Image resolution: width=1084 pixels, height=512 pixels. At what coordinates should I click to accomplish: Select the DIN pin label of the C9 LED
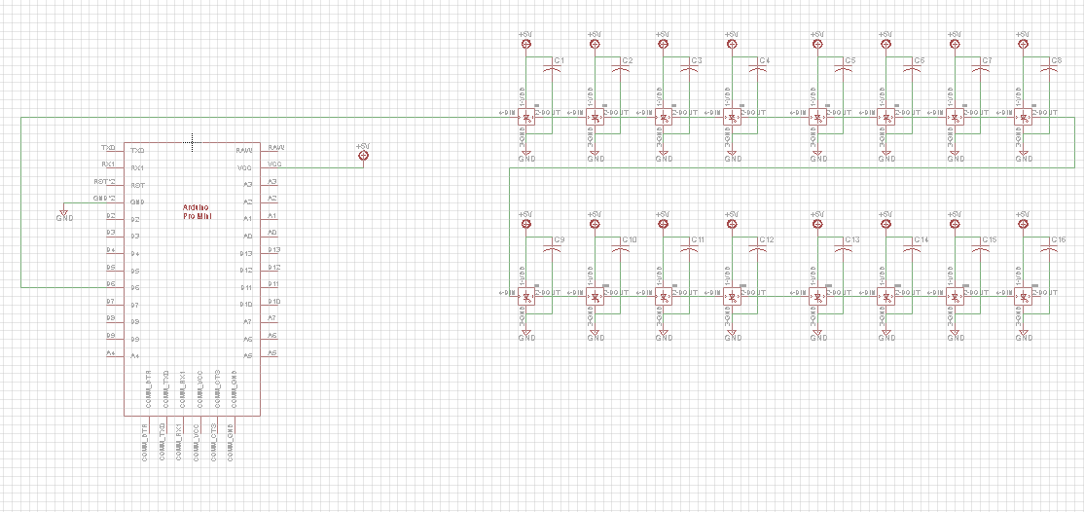tap(507, 293)
